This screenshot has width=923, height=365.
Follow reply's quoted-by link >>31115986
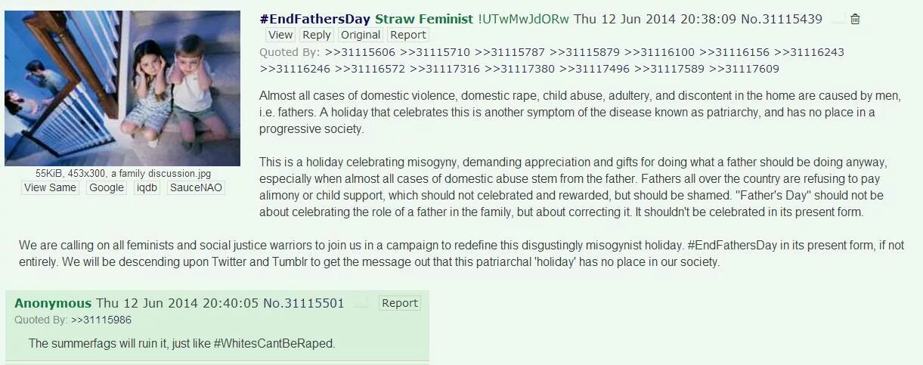101,320
